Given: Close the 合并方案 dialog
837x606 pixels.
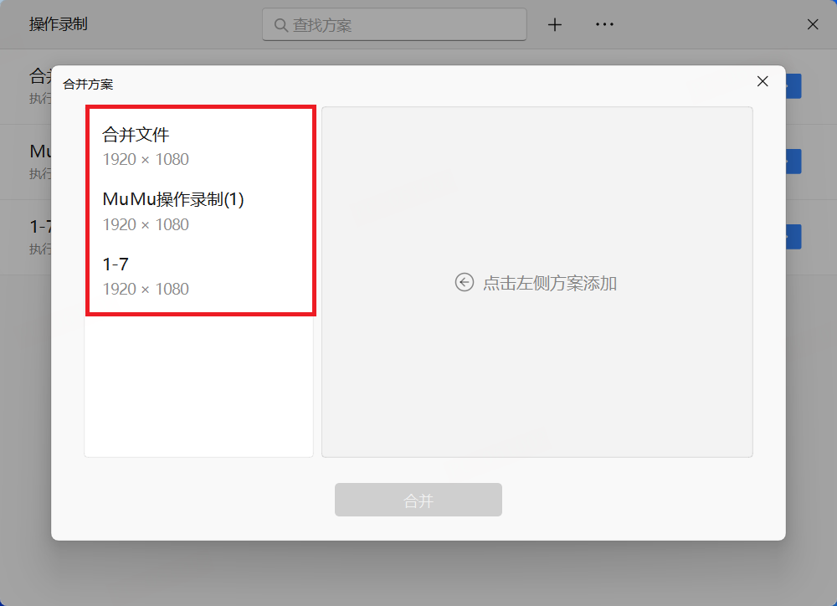Looking at the screenshot, I should pos(763,81).
